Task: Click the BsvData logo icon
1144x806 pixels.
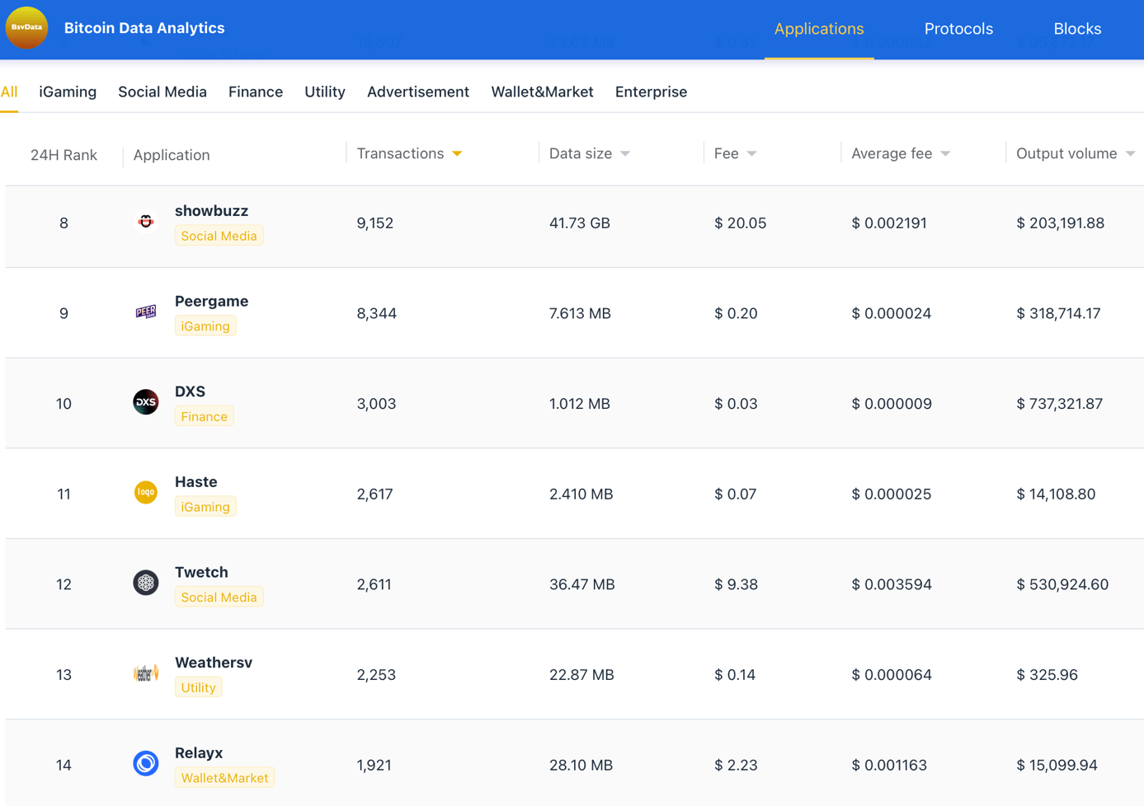Action: click(x=26, y=27)
